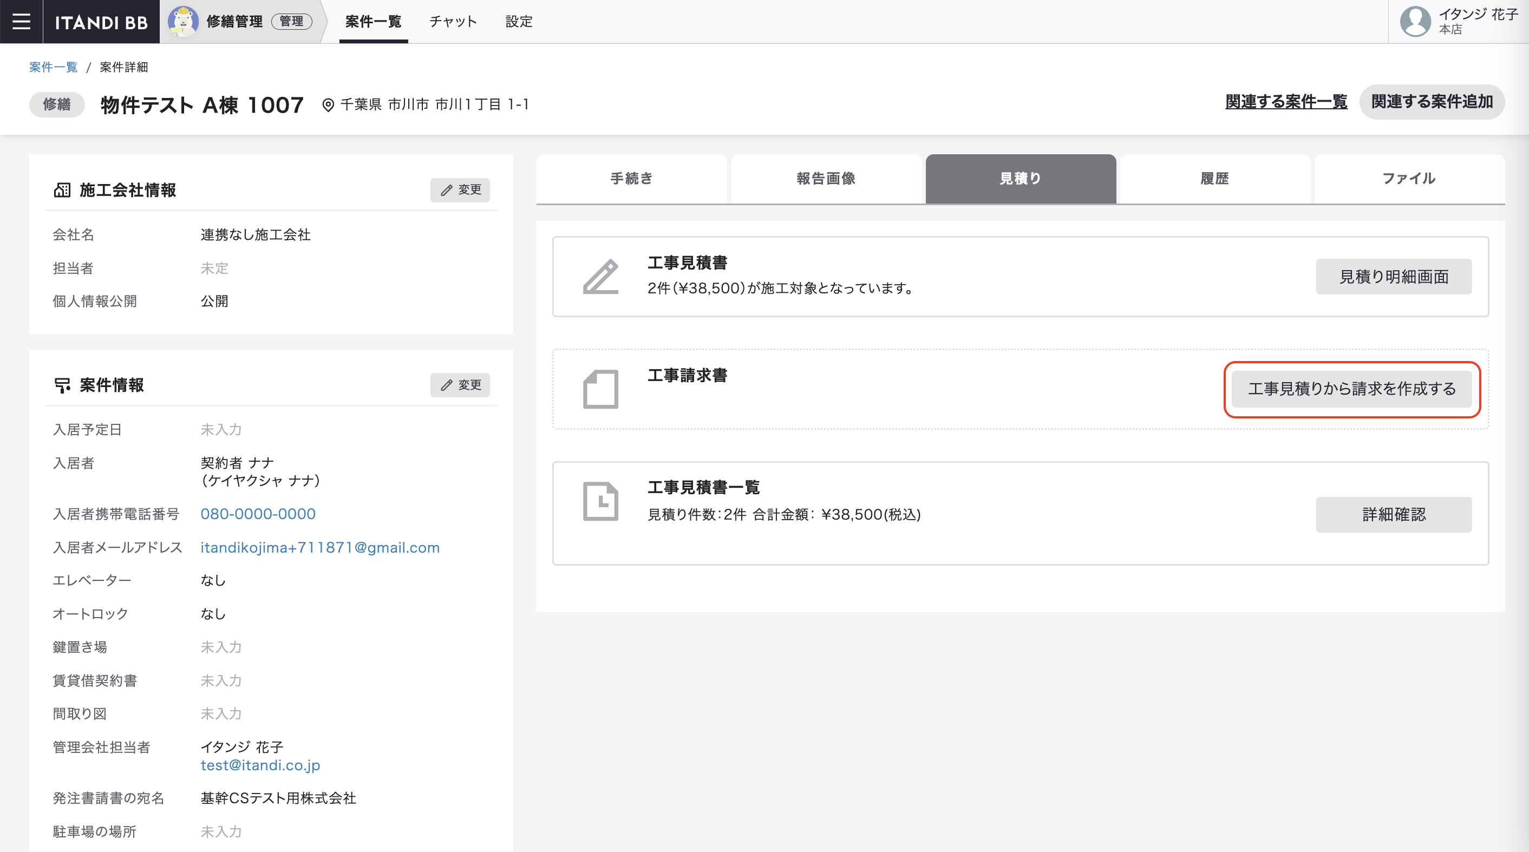Viewport: 1529px width, 852px height.
Task: Click the blank page icon in the 工事請求書 card
Action: (600, 389)
